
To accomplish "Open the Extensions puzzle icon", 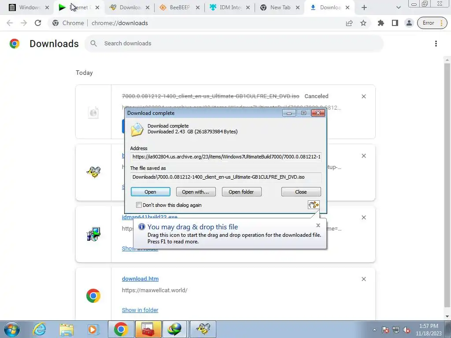I will tap(381, 23).
